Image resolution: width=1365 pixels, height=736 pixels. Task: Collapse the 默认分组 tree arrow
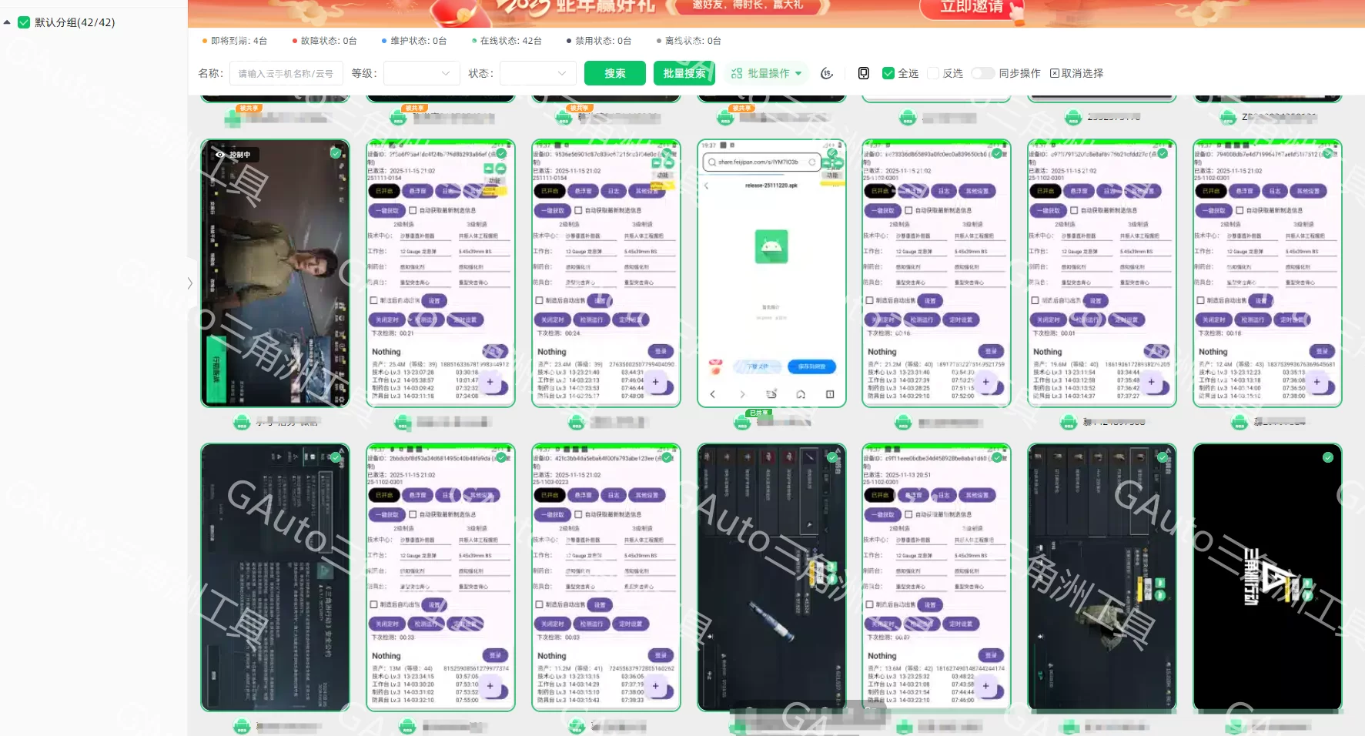coord(7,22)
